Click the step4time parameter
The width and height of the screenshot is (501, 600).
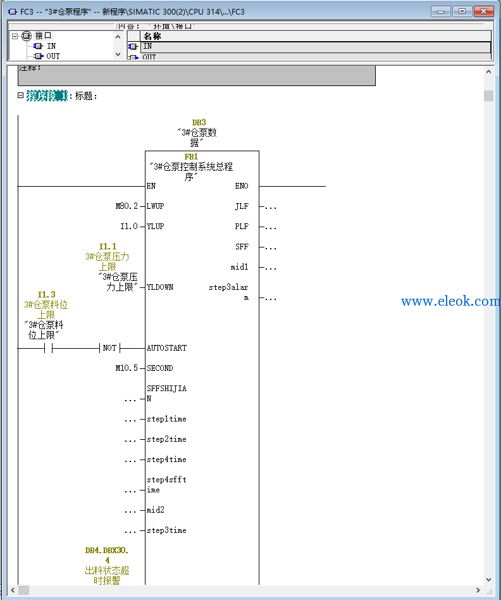167,459
